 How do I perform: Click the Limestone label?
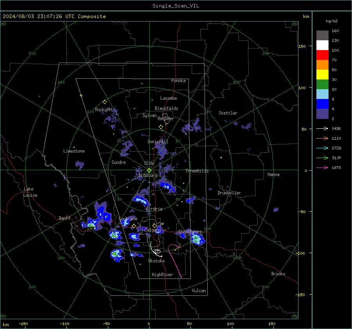(74, 151)
